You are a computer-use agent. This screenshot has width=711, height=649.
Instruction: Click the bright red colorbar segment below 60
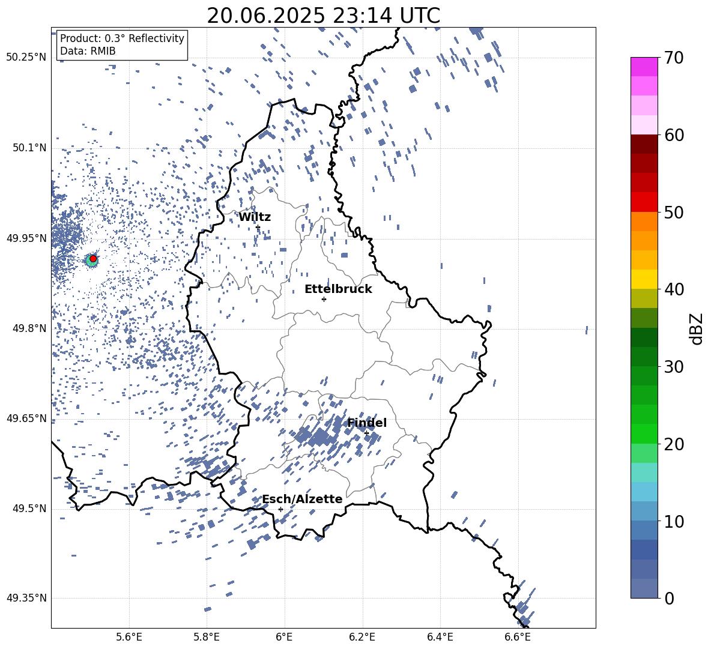pyautogui.click(x=644, y=202)
